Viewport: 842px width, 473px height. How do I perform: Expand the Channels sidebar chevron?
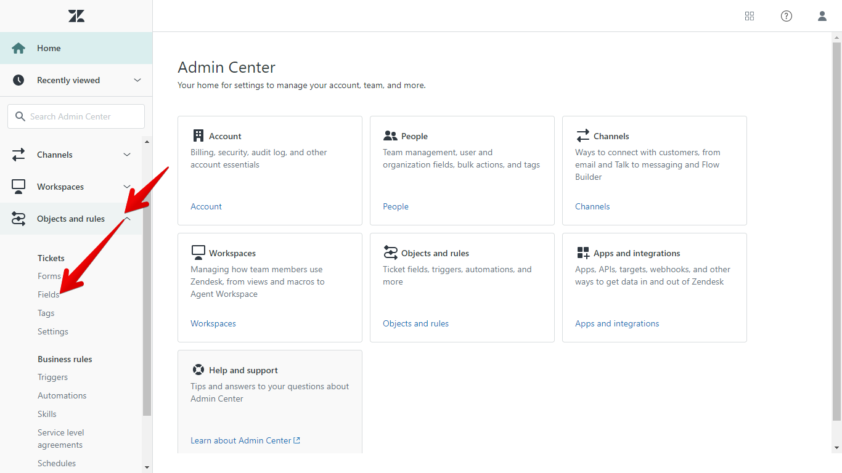coord(127,155)
